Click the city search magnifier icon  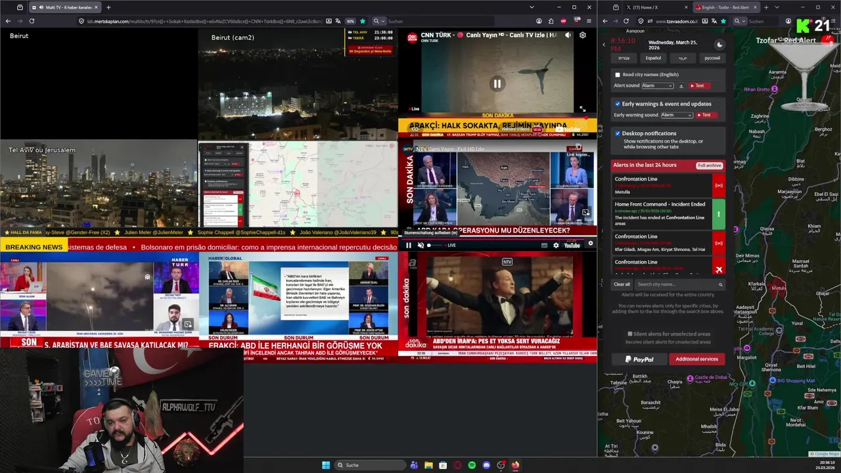pyautogui.click(x=721, y=284)
